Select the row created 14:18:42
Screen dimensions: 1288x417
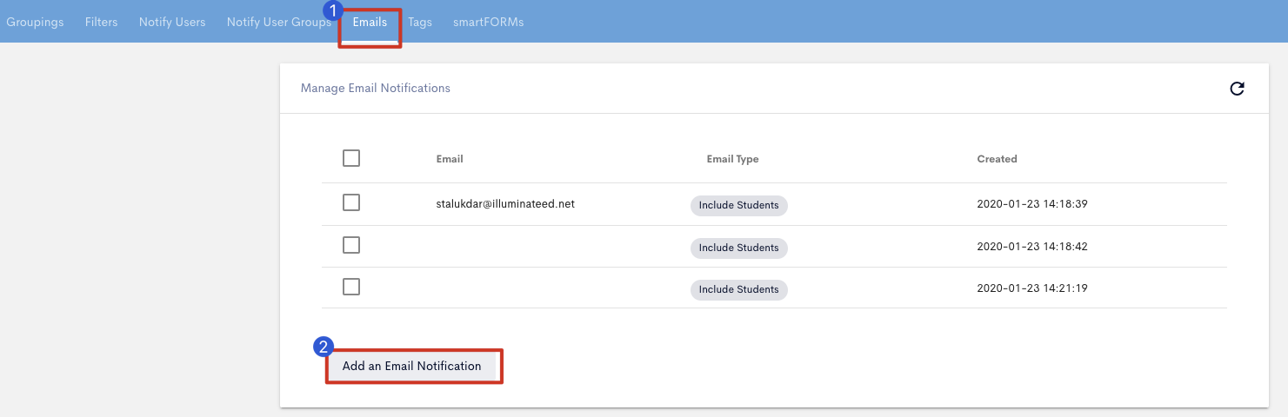(x=351, y=245)
